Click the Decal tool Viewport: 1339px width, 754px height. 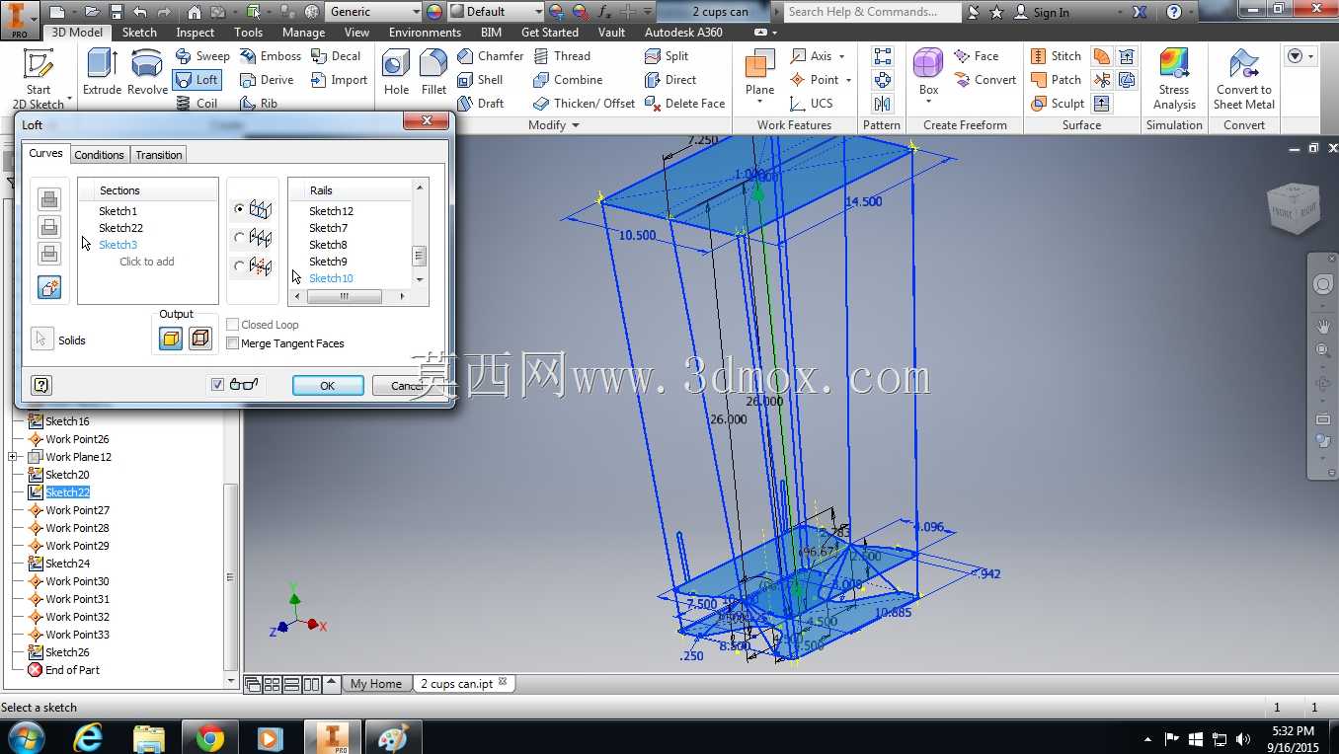click(336, 56)
